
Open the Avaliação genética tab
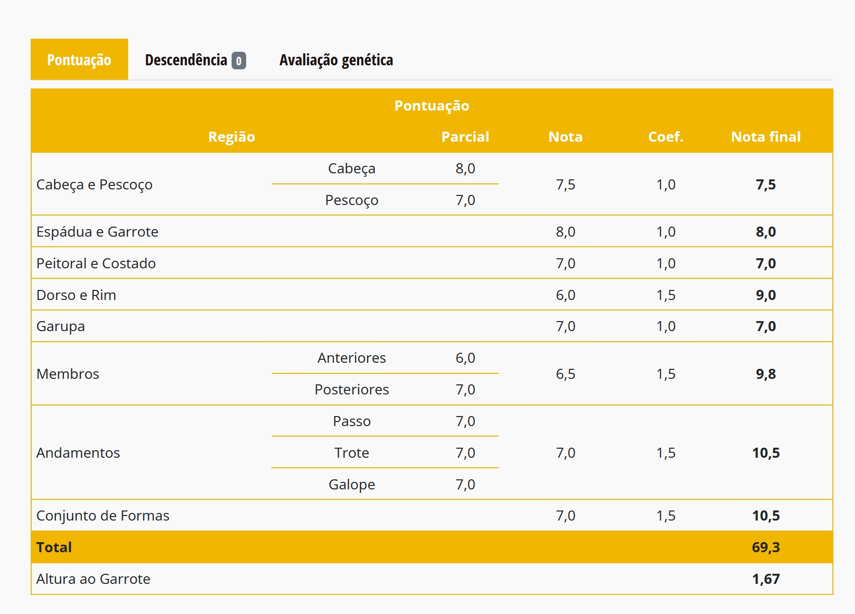click(x=336, y=59)
